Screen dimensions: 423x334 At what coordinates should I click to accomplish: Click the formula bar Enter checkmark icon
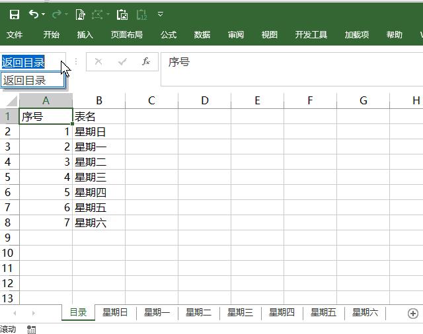pyautogui.click(x=122, y=62)
